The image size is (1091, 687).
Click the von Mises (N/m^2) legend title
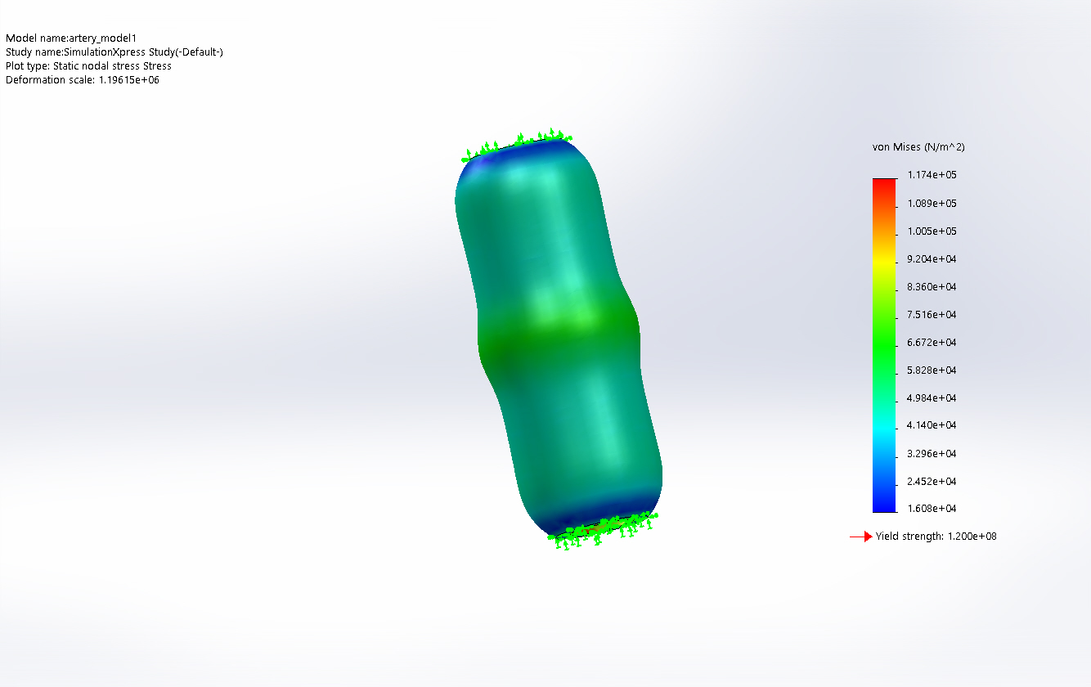click(x=919, y=147)
